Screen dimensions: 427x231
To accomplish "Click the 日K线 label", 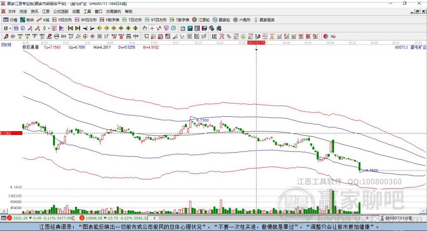I will (6, 45).
